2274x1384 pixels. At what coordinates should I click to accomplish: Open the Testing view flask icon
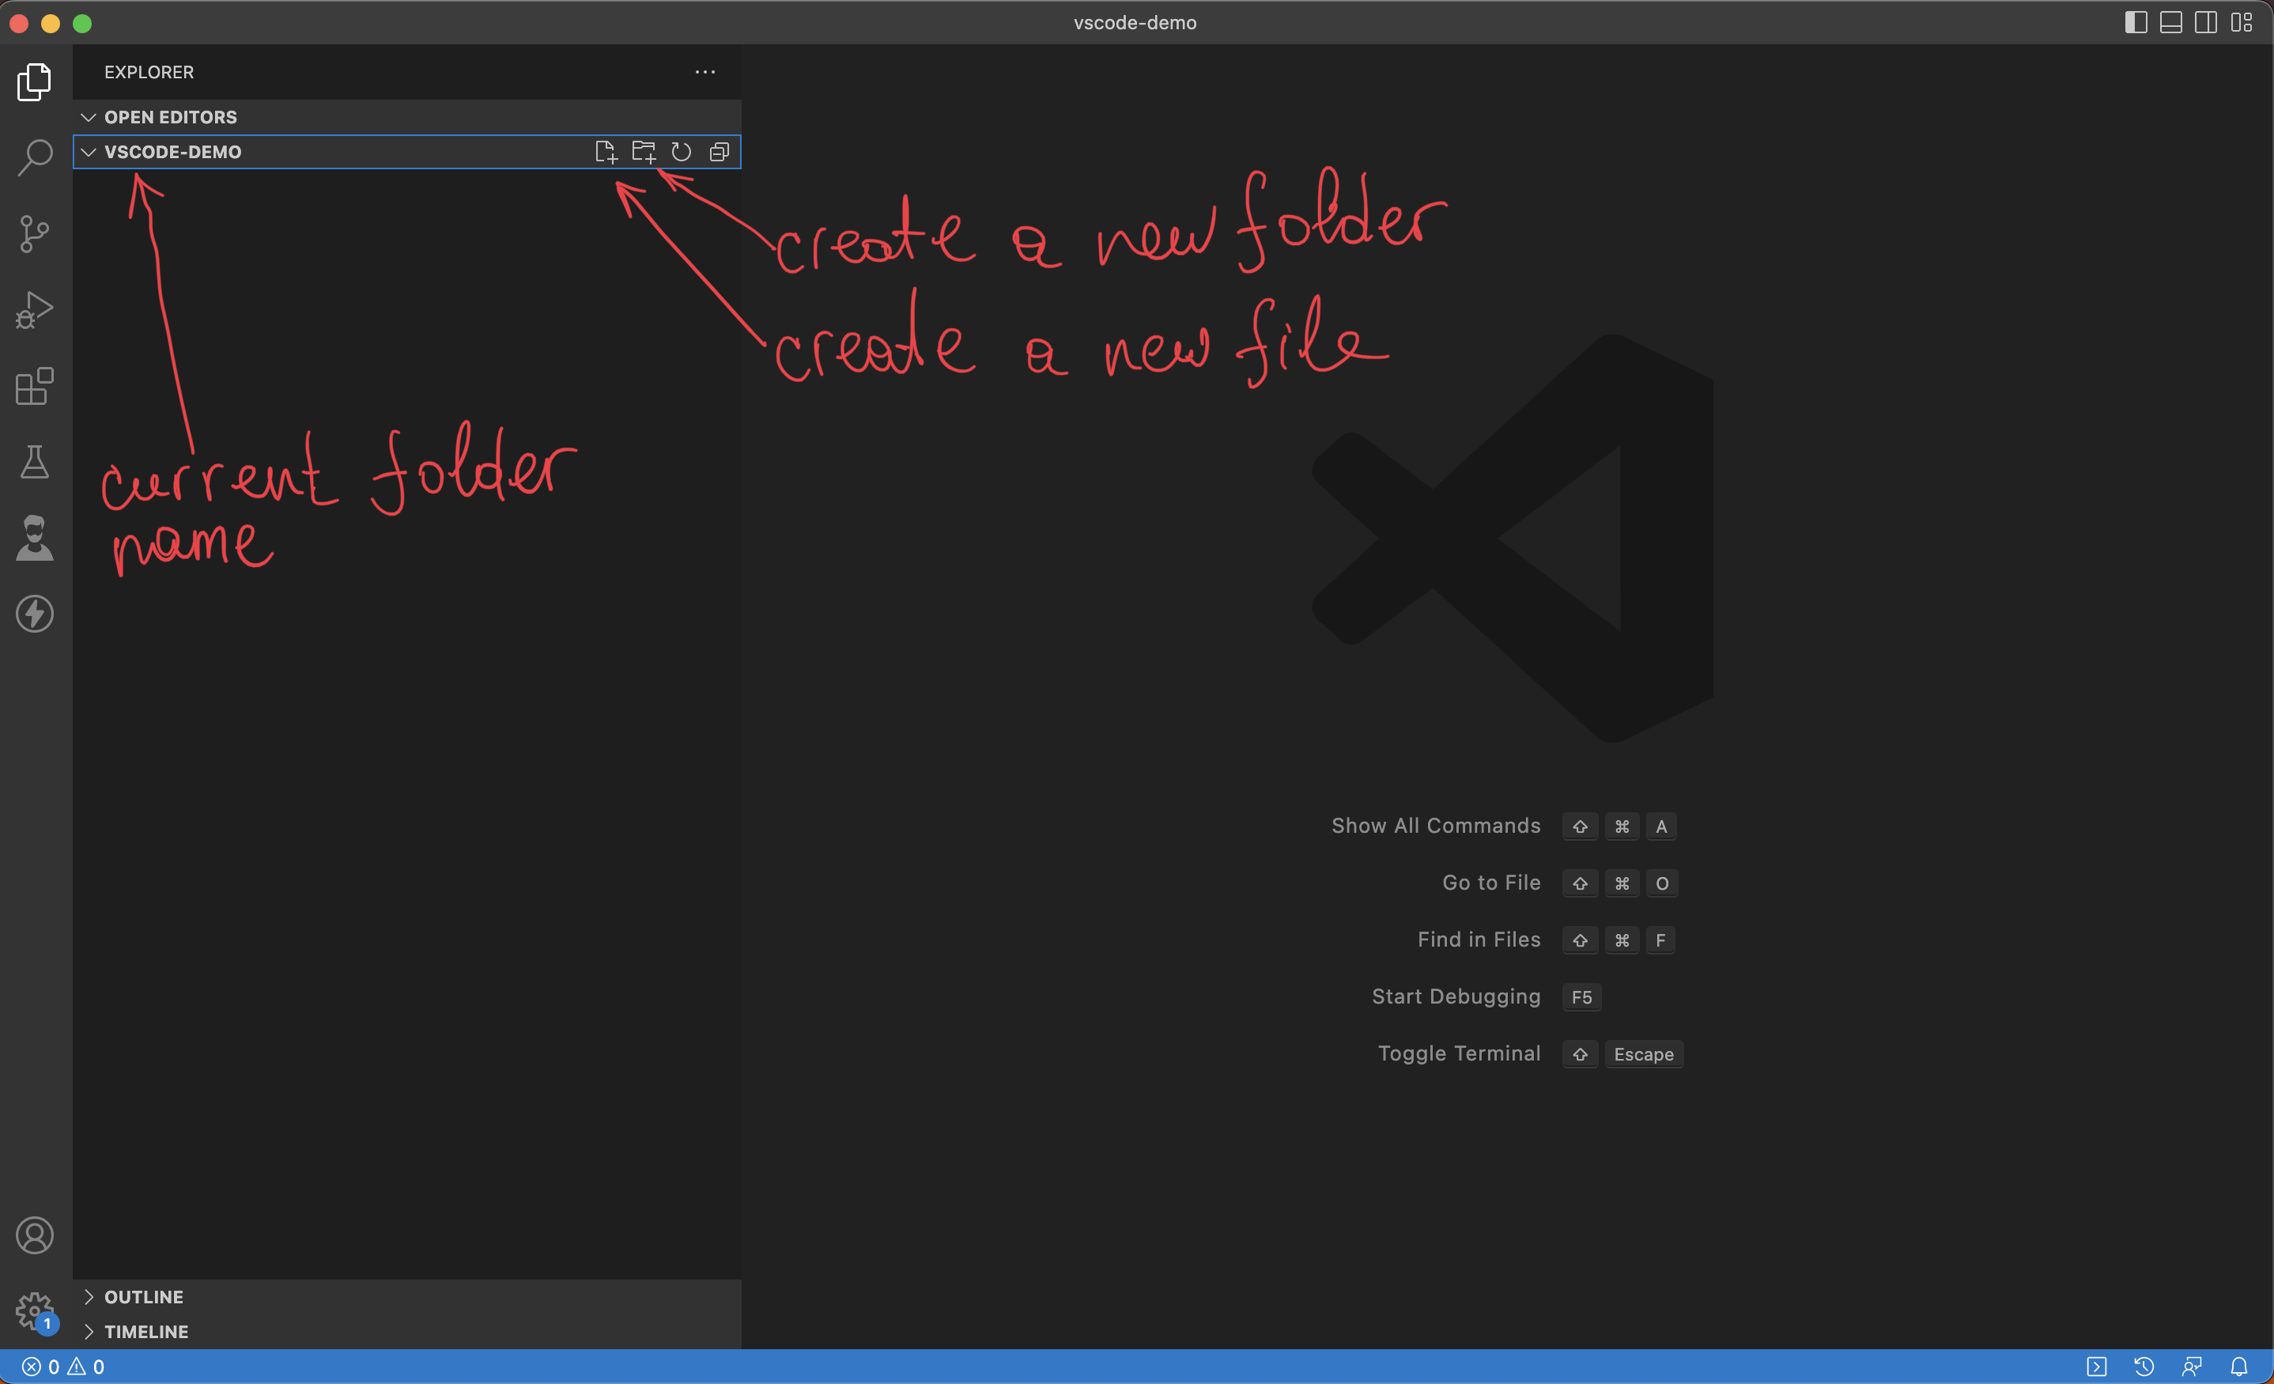pyautogui.click(x=34, y=462)
